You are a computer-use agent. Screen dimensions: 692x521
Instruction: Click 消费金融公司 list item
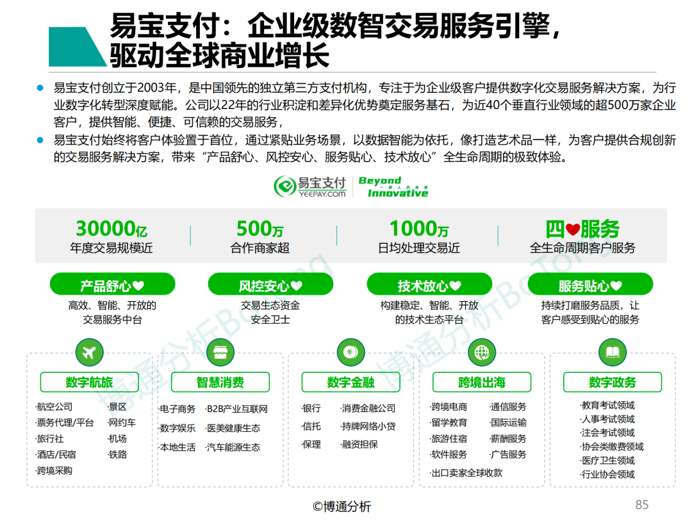tap(368, 408)
